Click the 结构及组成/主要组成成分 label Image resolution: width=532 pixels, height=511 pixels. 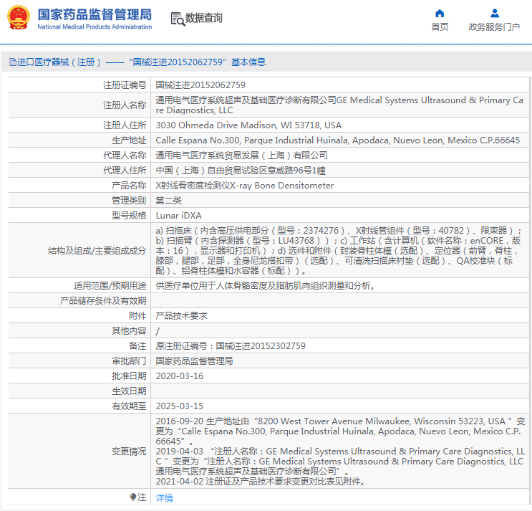coord(97,251)
